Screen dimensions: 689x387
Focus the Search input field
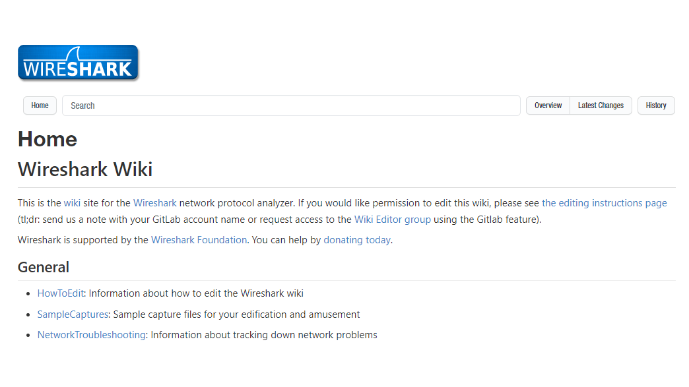tap(291, 105)
